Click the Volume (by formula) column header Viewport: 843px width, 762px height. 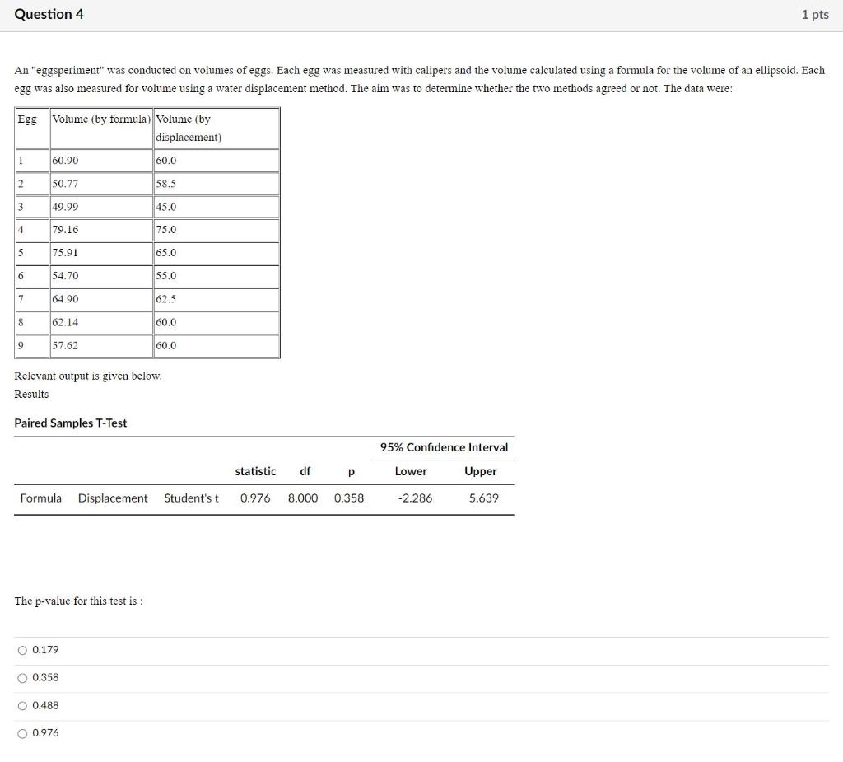coord(101,119)
